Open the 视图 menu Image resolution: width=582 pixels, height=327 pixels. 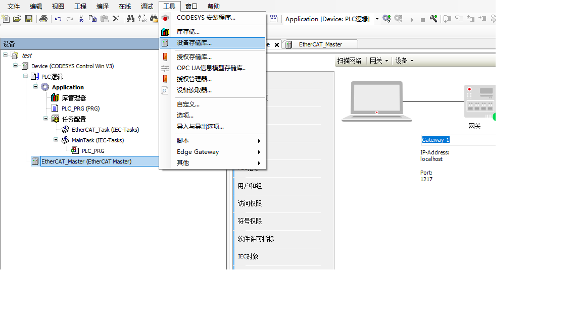58,6
